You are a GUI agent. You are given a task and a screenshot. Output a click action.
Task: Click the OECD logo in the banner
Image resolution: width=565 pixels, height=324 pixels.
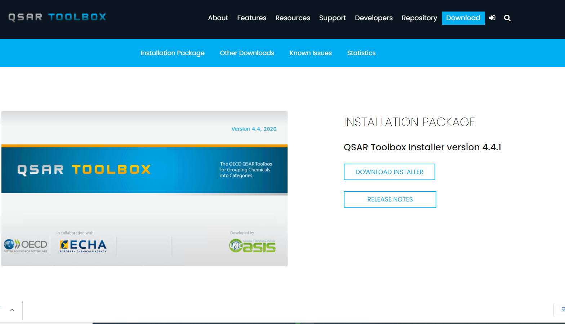[x=26, y=246]
